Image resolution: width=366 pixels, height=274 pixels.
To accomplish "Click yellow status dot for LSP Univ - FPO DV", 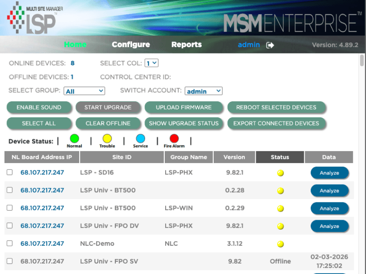I will click(280, 226).
